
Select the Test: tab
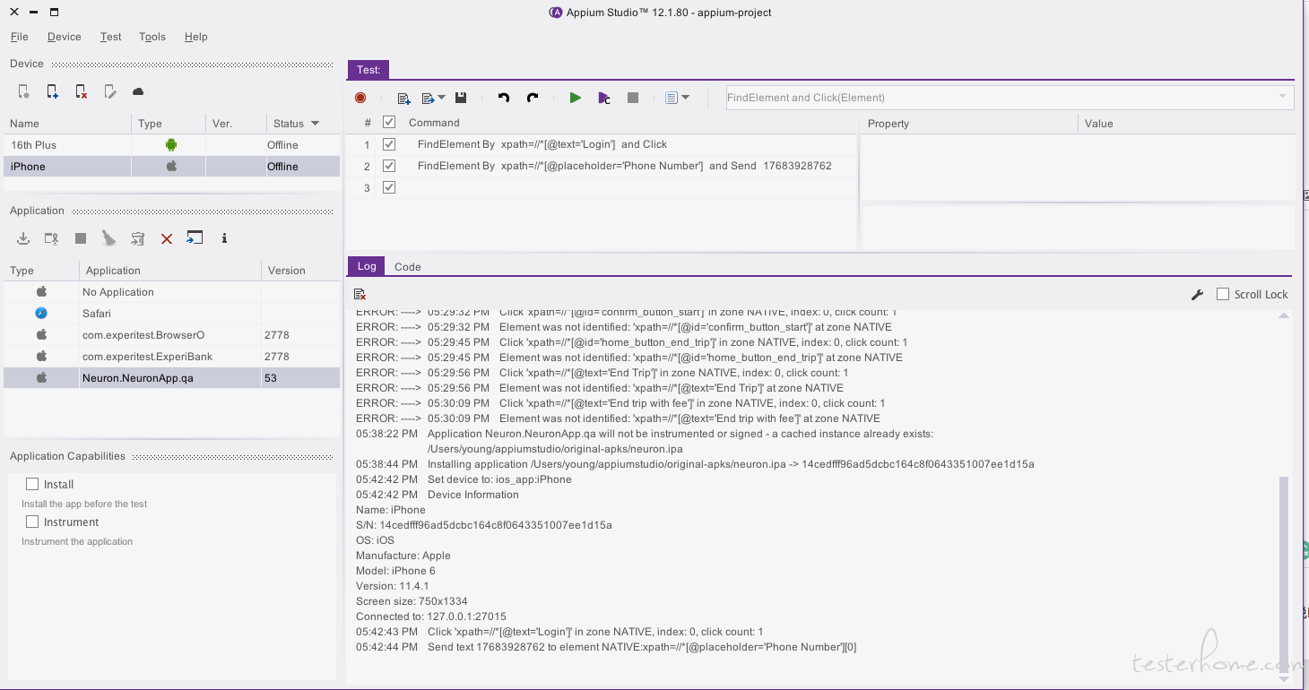pyautogui.click(x=368, y=70)
